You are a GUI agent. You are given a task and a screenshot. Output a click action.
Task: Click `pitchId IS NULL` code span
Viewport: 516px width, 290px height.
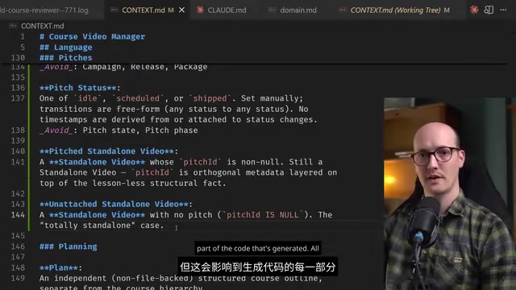262,215
